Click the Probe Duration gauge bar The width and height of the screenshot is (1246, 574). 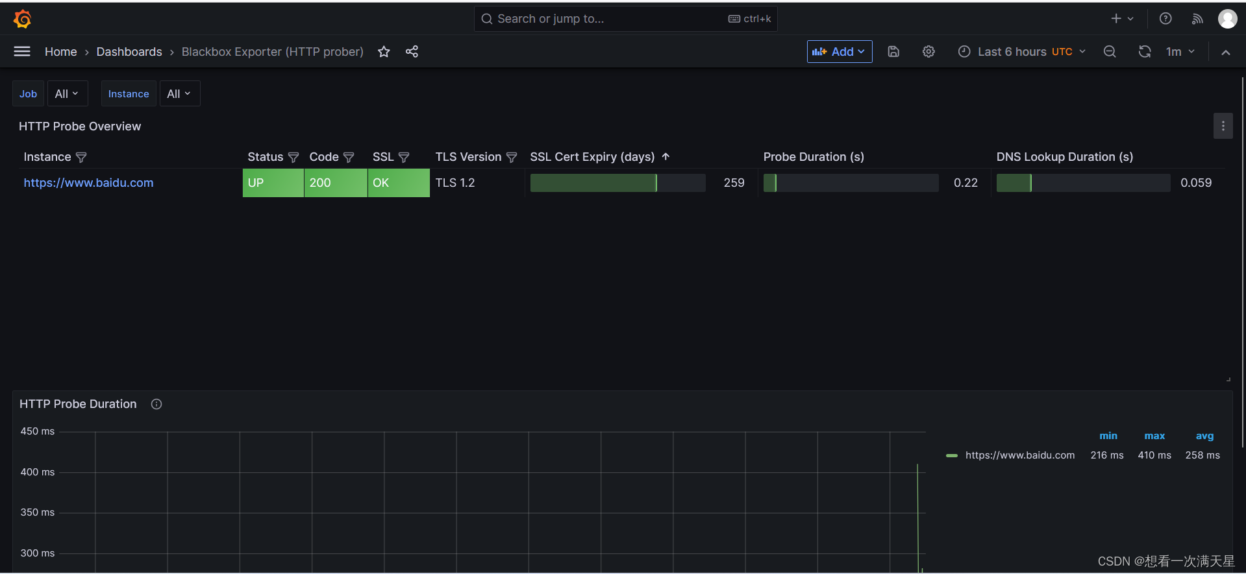click(x=851, y=183)
